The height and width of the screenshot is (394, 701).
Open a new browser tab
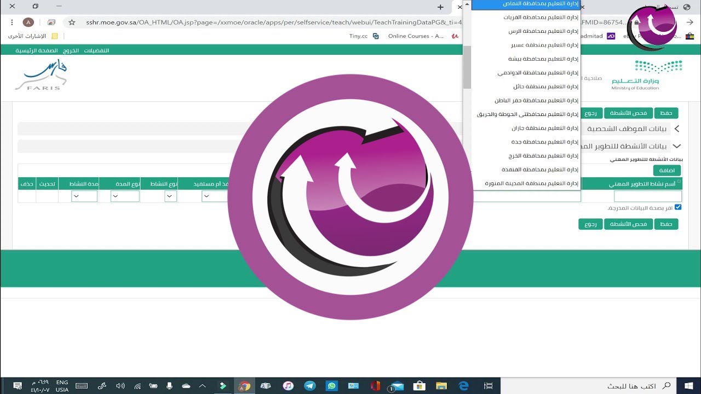[440, 7]
